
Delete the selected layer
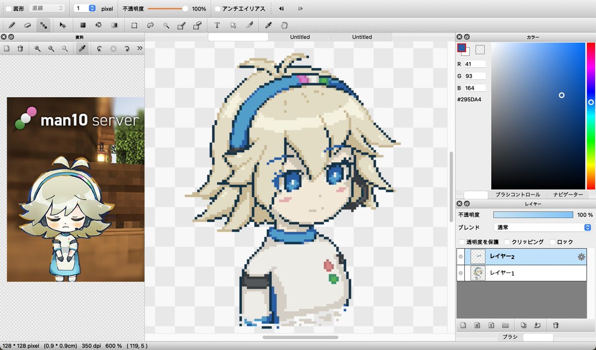556,326
